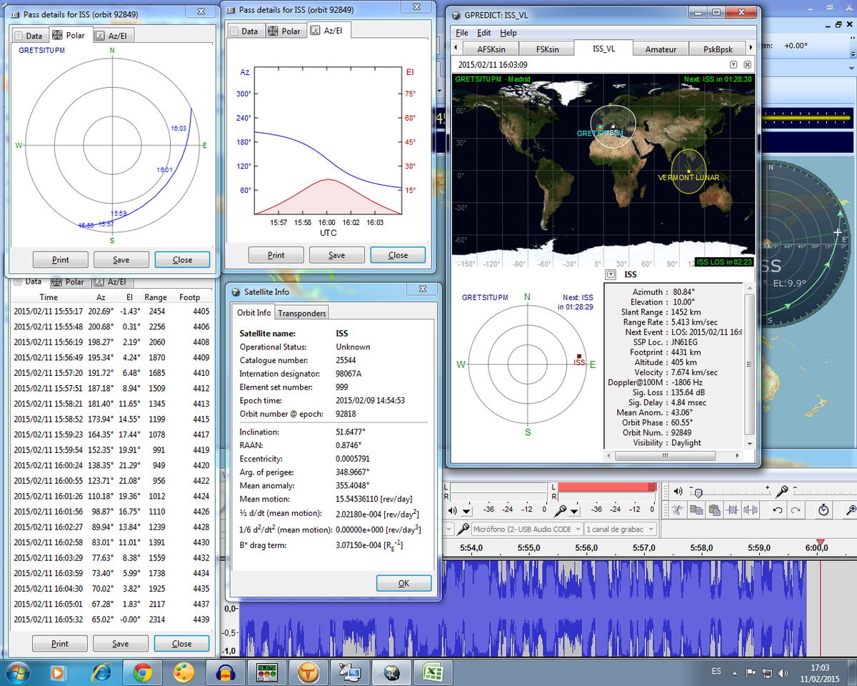The width and height of the screenshot is (857, 686).
Task: Click Print in the polar plot window
Action: click(x=61, y=259)
